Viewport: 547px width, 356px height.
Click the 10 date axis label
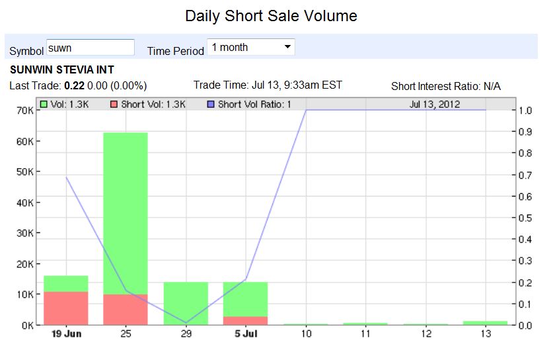(306, 334)
